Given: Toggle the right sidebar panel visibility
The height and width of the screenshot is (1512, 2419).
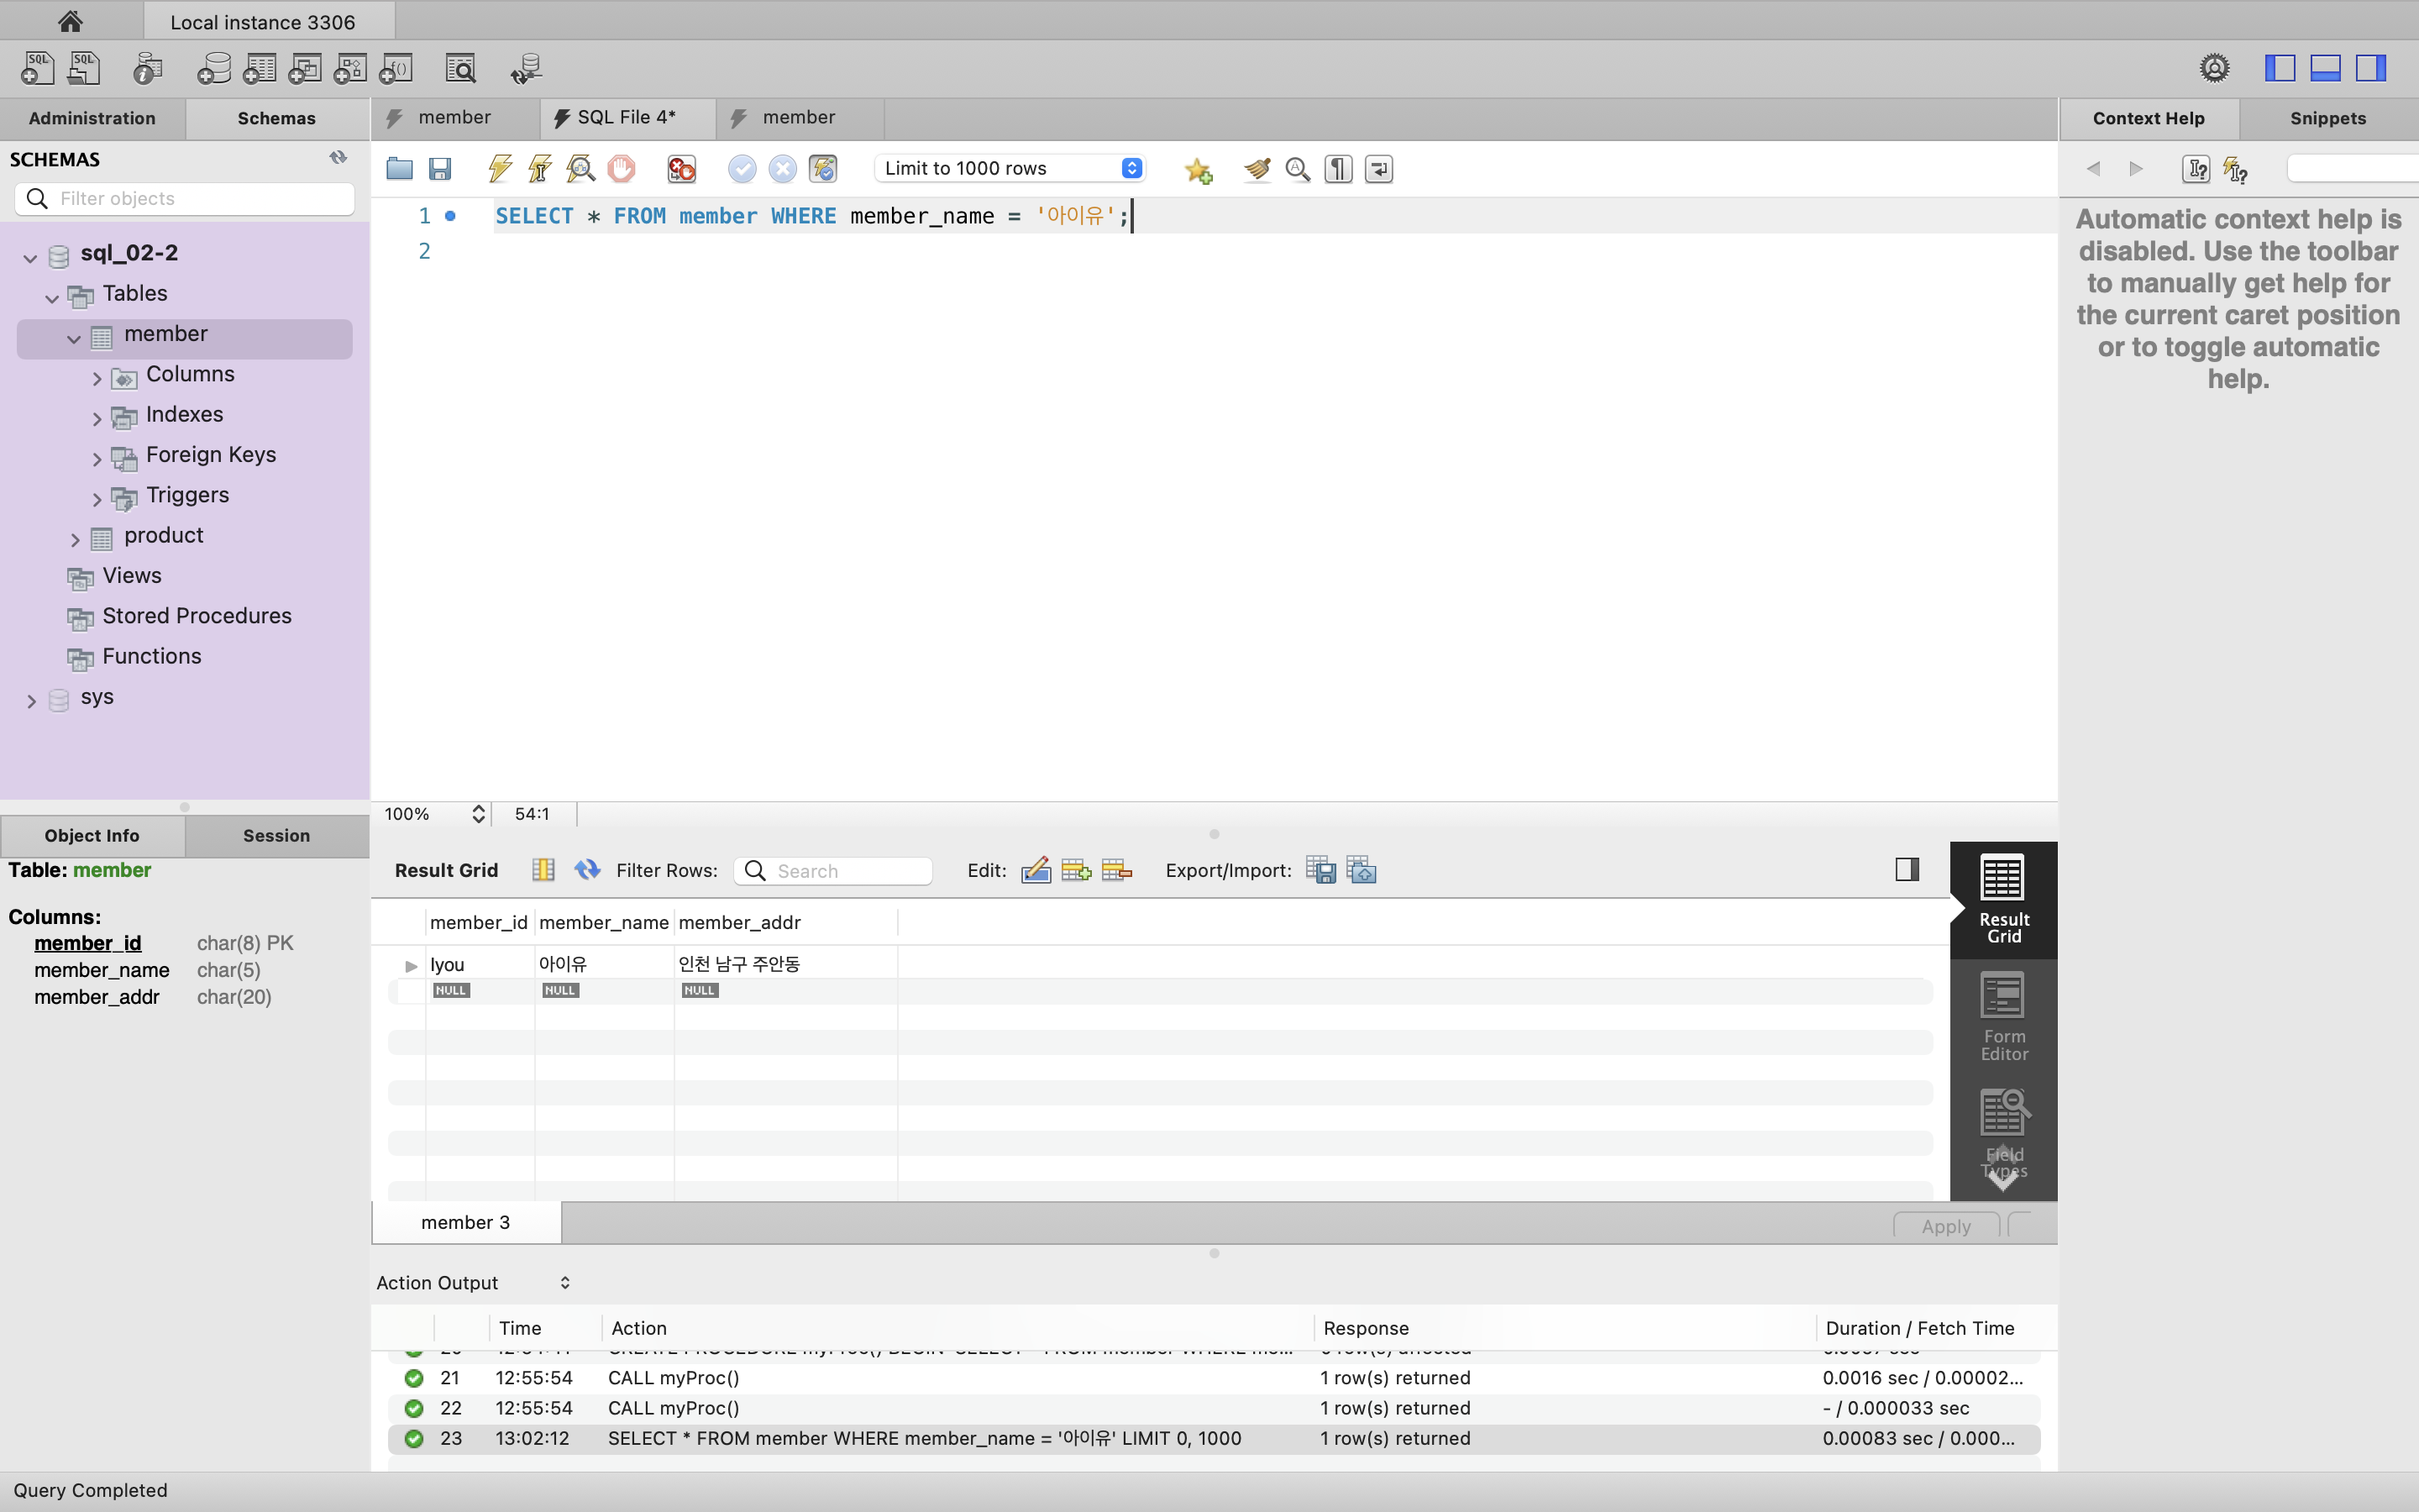Looking at the screenshot, I should tap(2370, 68).
